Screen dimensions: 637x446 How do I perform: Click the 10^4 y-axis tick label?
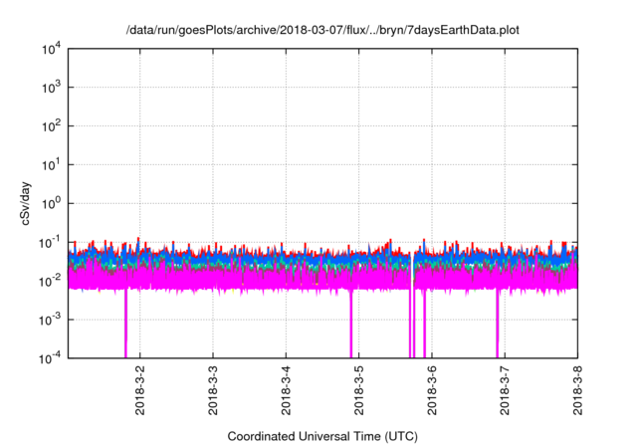click(52, 49)
